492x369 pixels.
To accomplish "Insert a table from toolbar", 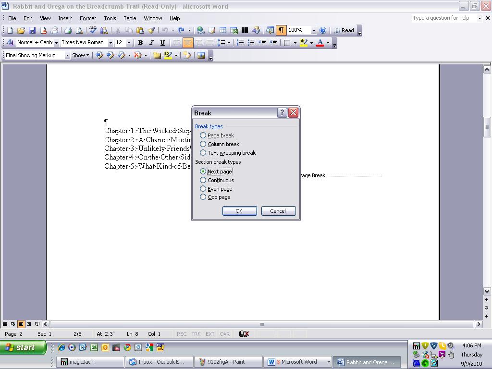I will tap(223, 30).
